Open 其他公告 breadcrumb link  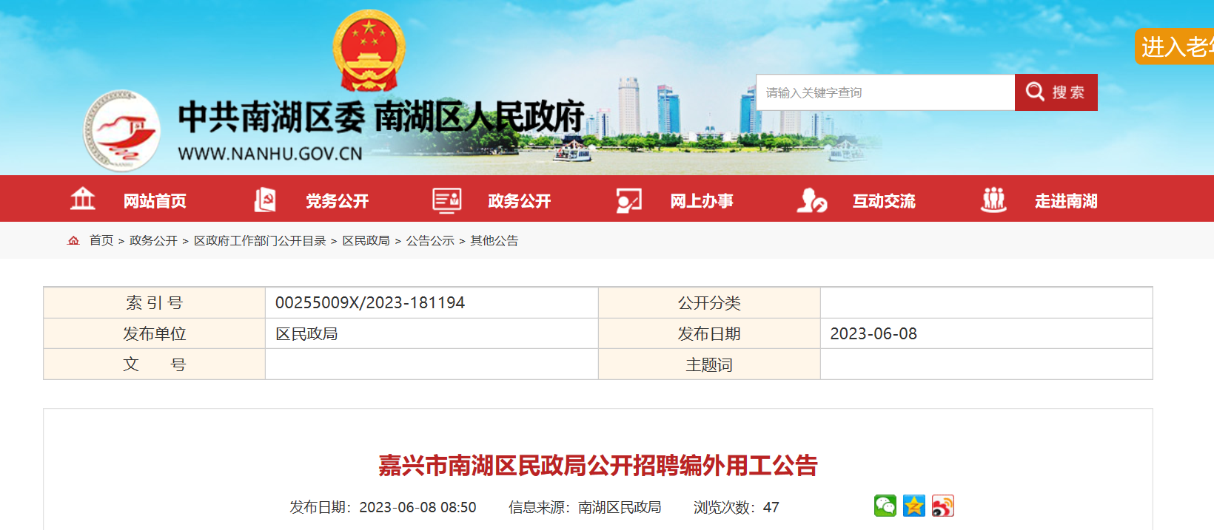[x=494, y=241]
